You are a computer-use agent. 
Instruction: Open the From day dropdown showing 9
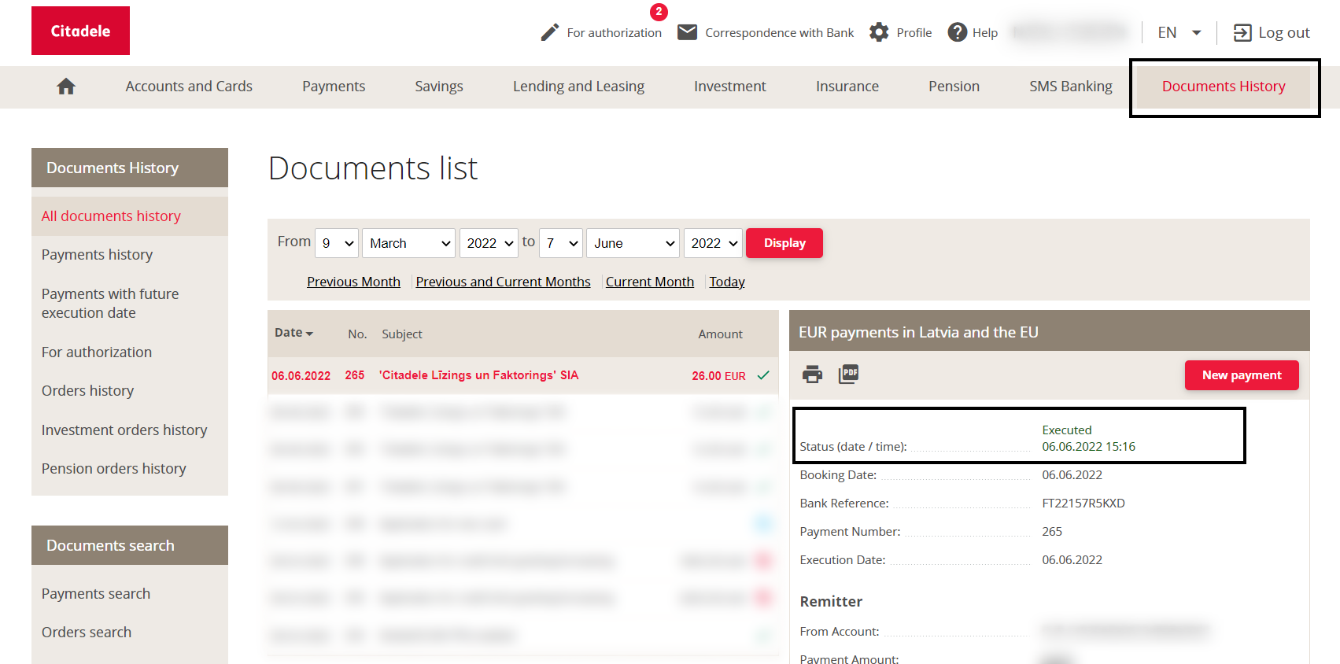tap(337, 243)
